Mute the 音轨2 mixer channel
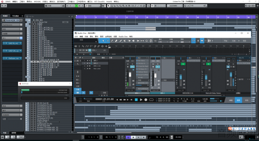 (153, 64)
